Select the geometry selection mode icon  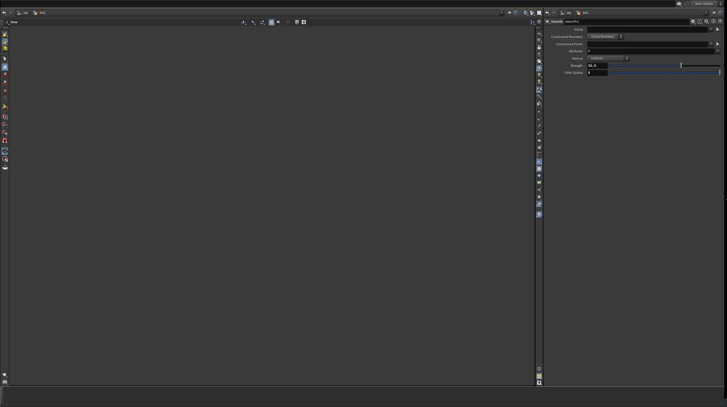pos(5,42)
